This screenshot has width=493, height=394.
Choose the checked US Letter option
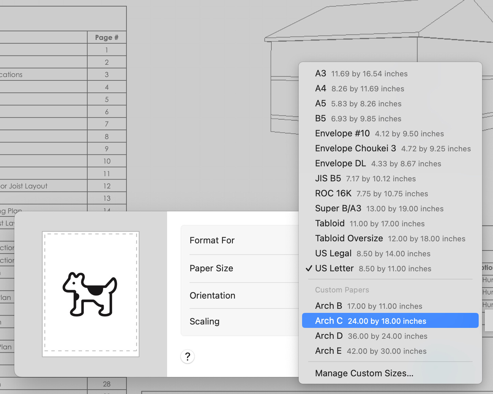[x=390, y=269]
